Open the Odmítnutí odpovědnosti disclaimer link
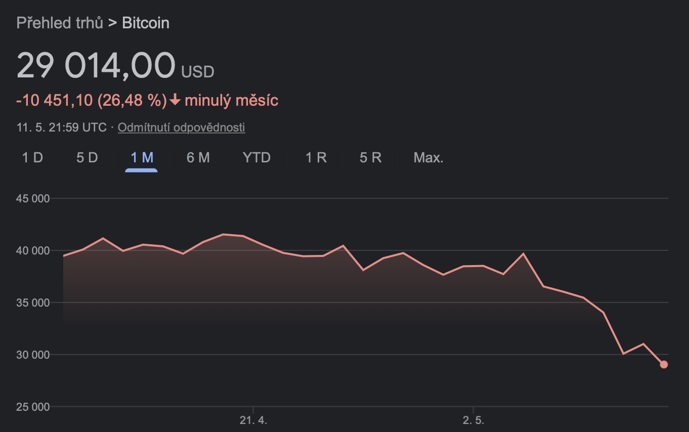The width and height of the screenshot is (689, 432). point(181,127)
